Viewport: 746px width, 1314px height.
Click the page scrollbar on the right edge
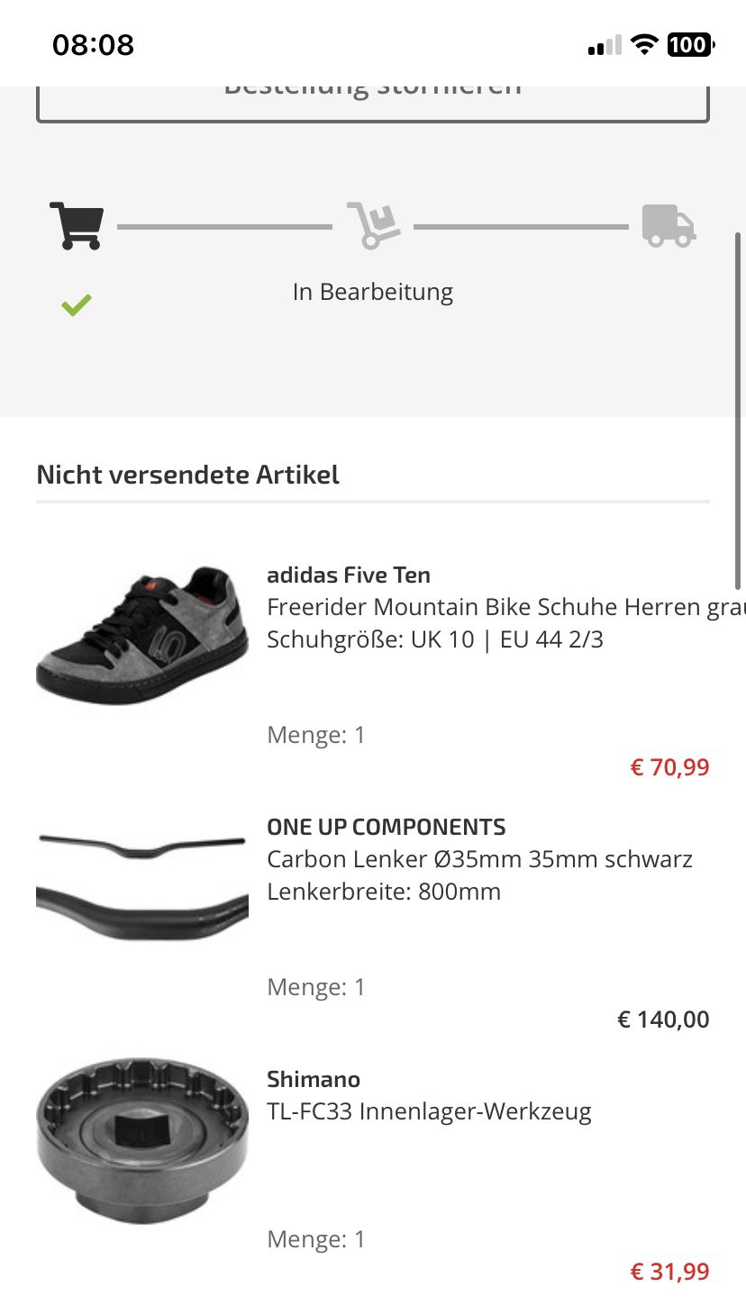[x=738, y=410]
